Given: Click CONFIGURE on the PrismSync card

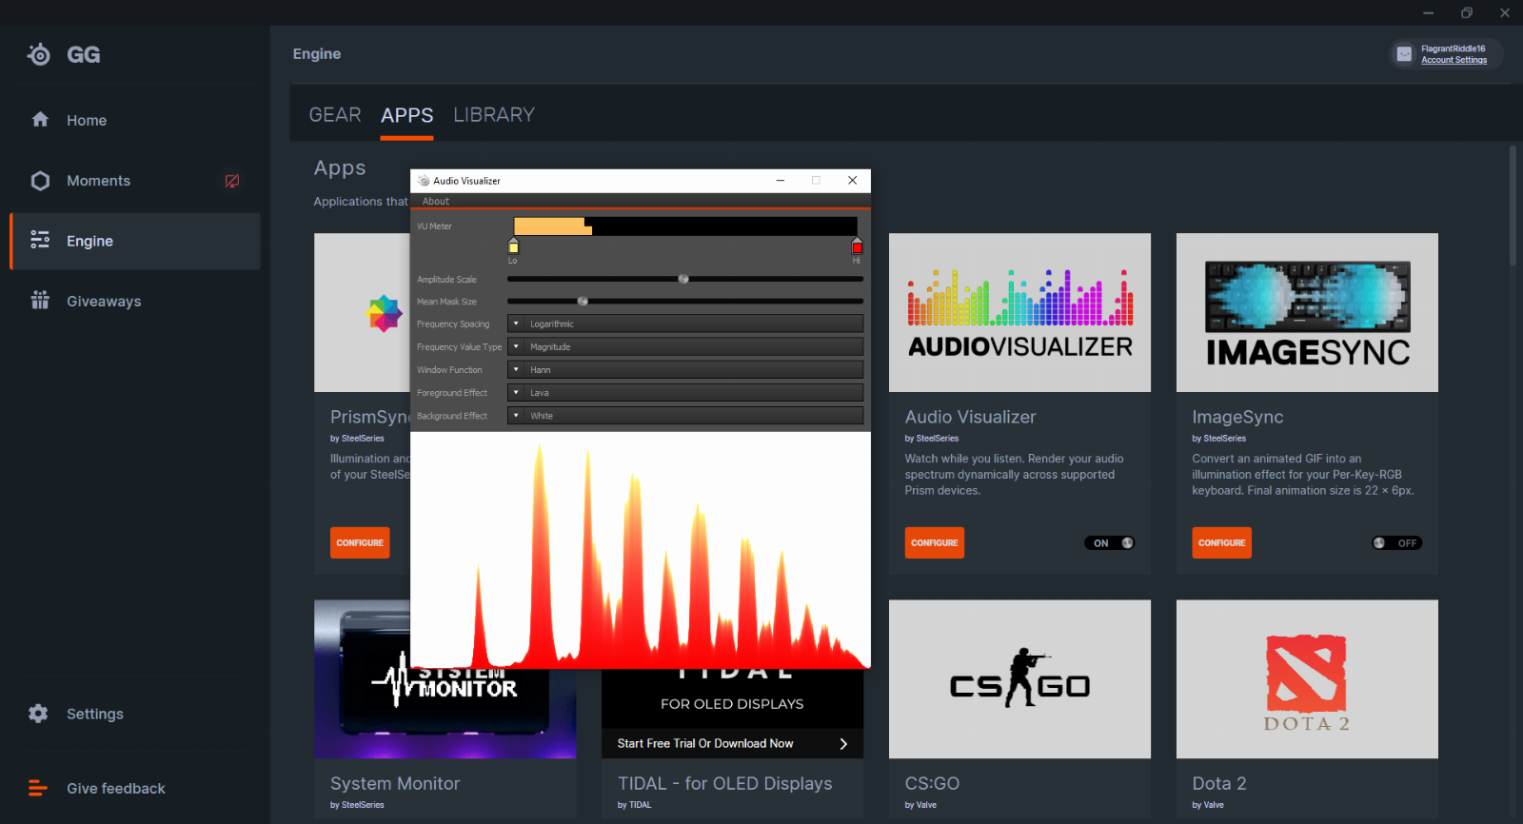Looking at the screenshot, I should coord(360,543).
